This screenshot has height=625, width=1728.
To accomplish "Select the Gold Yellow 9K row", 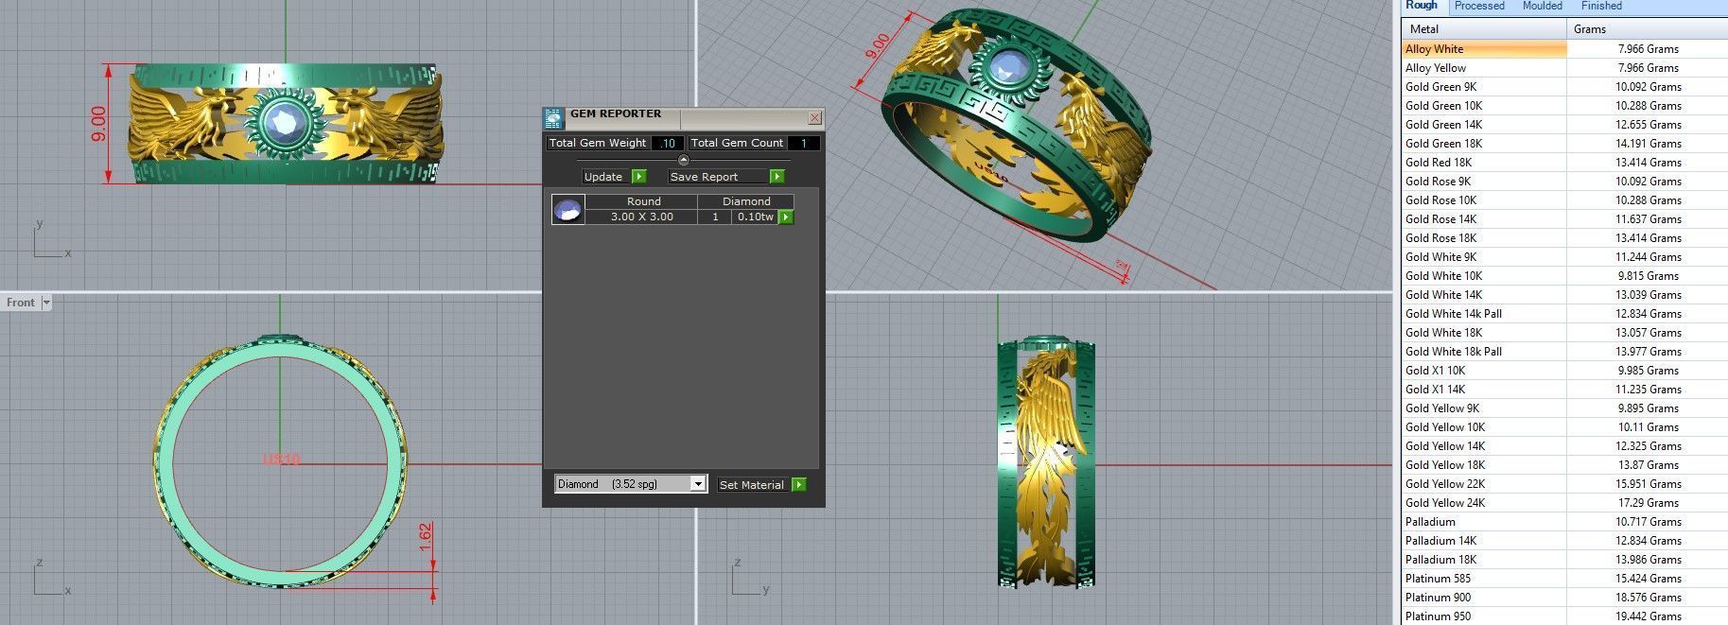I will click(1564, 408).
